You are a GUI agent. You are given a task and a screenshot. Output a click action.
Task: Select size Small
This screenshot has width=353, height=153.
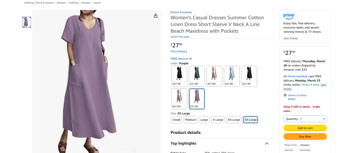coord(177,120)
